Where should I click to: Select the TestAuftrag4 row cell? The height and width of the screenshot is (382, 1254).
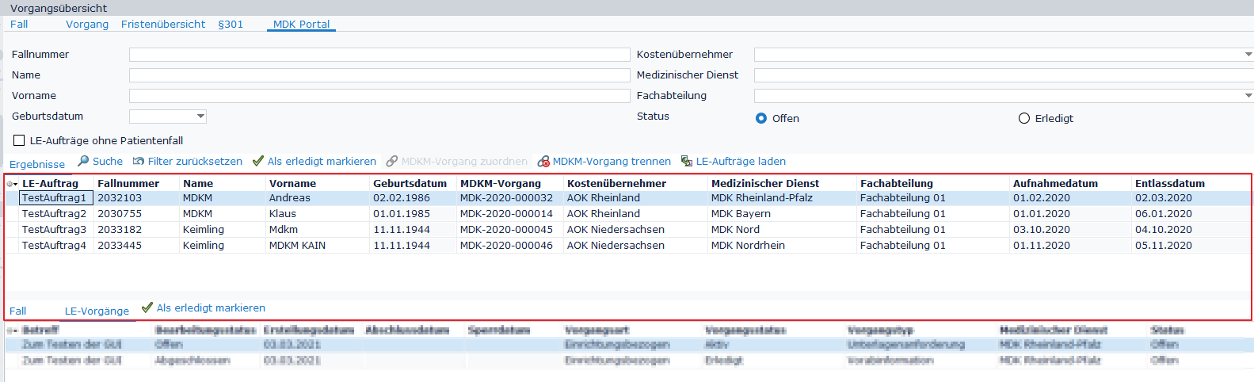[x=55, y=246]
